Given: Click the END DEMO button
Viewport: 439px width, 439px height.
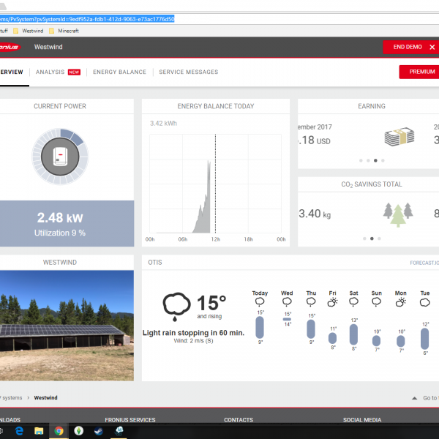Looking at the screenshot, I should [x=410, y=47].
